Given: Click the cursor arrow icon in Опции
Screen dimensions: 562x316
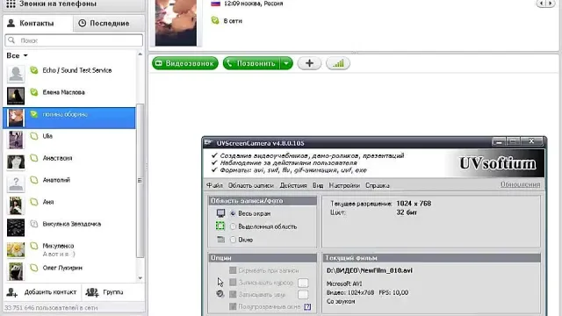Looking at the screenshot, I should [220, 283].
